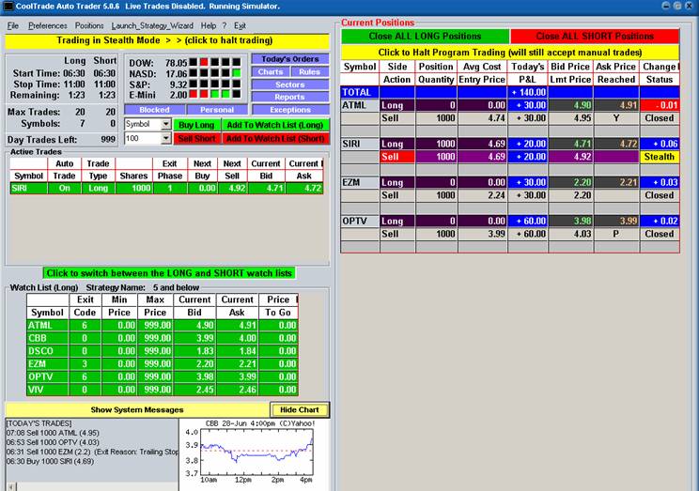Click the ATML symbol in Current Positions
This screenshot has width=699, height=491.
tap(360, 105)
